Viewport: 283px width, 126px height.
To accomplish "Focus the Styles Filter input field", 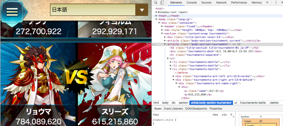I will [x=181, y=115].
